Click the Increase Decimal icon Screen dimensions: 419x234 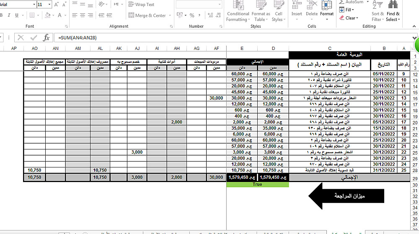click(x=210, y=15)
